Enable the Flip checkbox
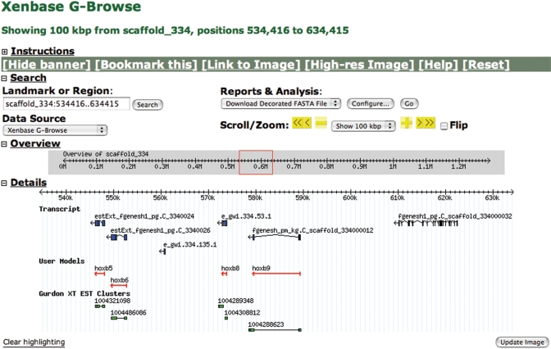551x349 pixels. (x=444, y=125)
